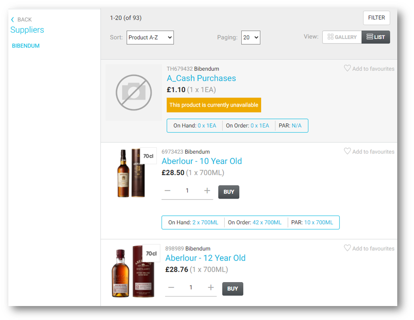Click PAR value N/A
414x320 pixels.
[296, 126]
